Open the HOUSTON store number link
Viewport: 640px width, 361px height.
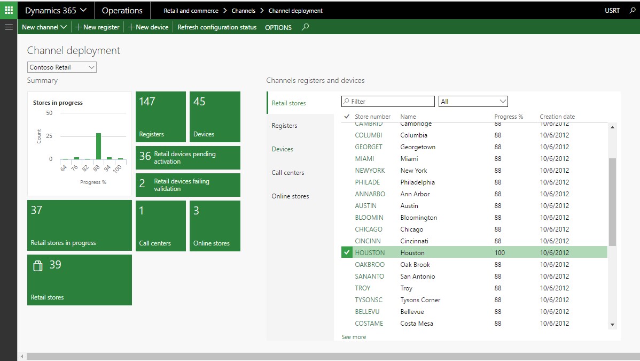tap(370, 253)
